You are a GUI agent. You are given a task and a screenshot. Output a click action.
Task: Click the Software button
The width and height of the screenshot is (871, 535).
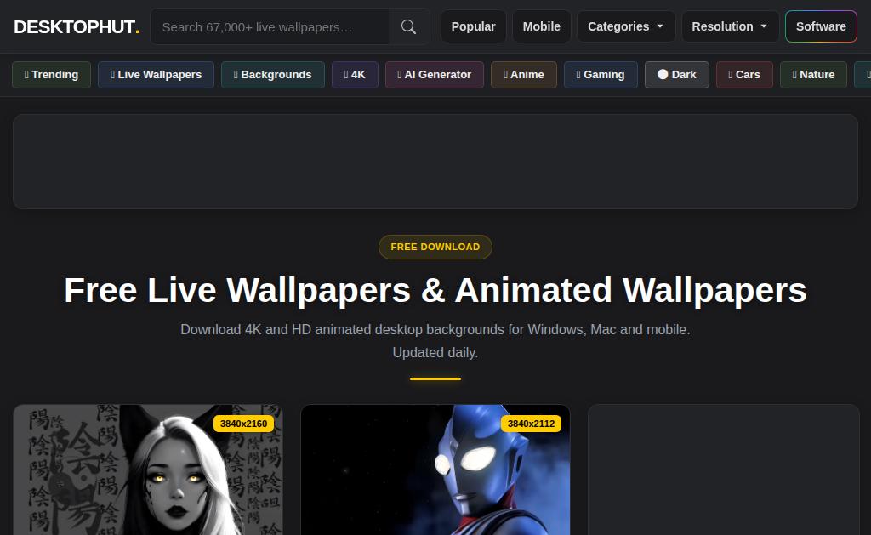(821, 26)
